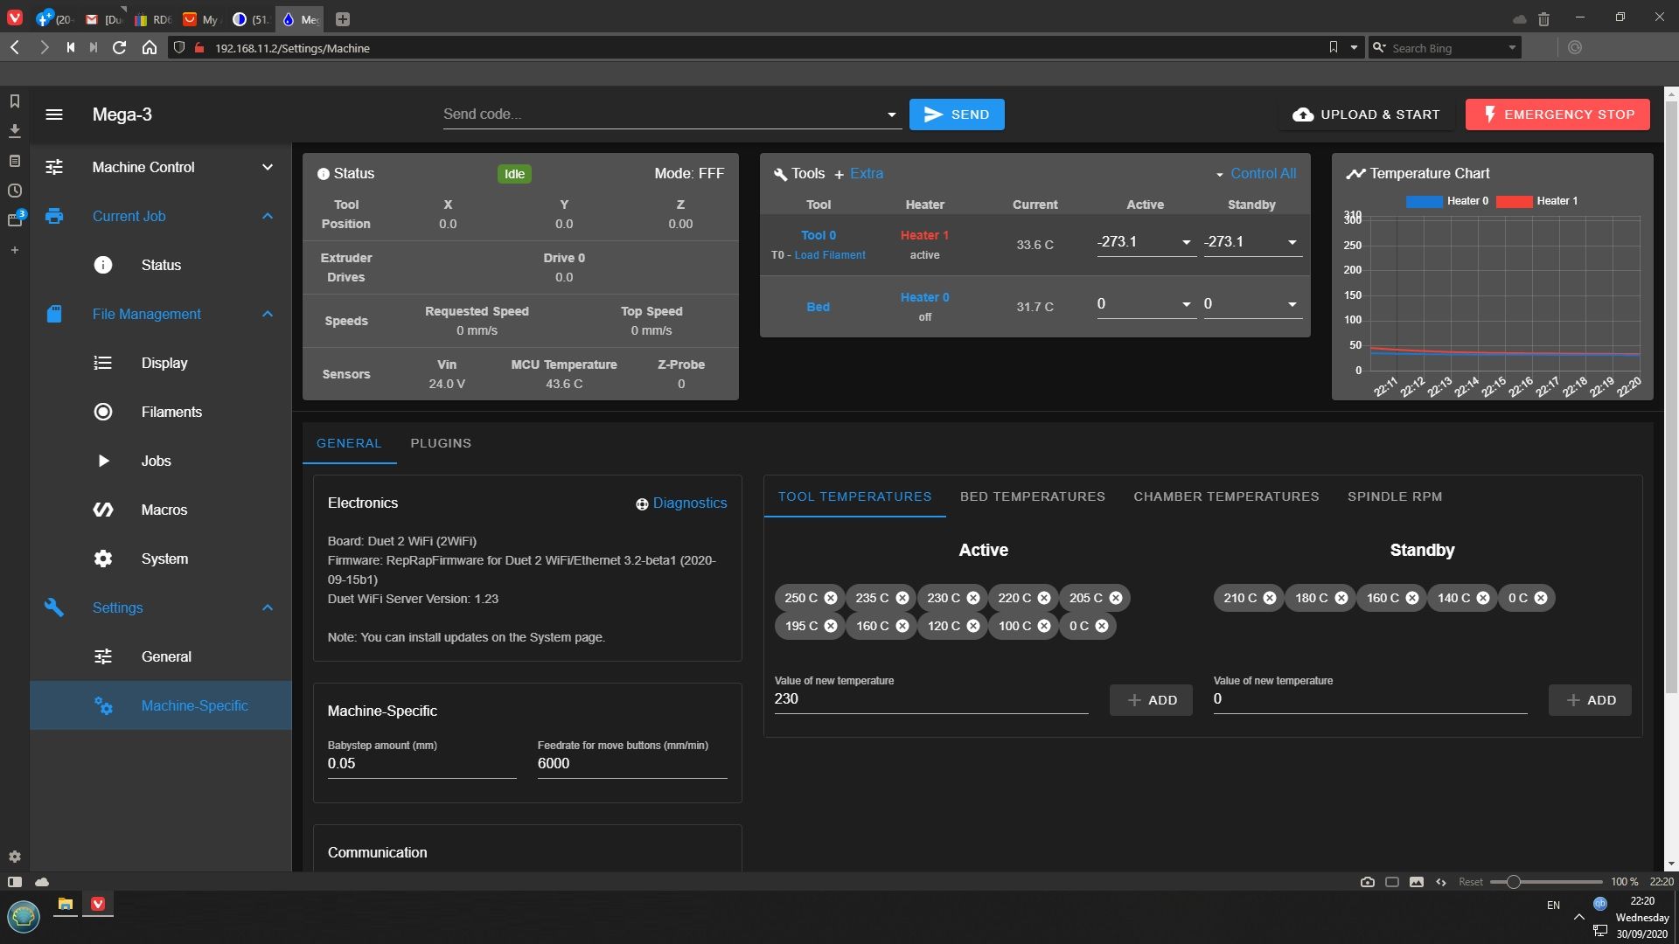Screen dimensions: 1679x944
Task: Open Vivaldi bookmarks side panel
Action: pos(15,101)
